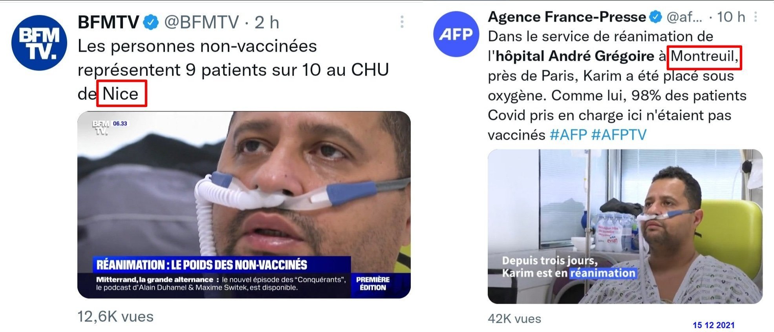The width and height of the screenshot is (774, 332).
Task: Click the BFM TV logo in the video
Action: pos(101,127)
